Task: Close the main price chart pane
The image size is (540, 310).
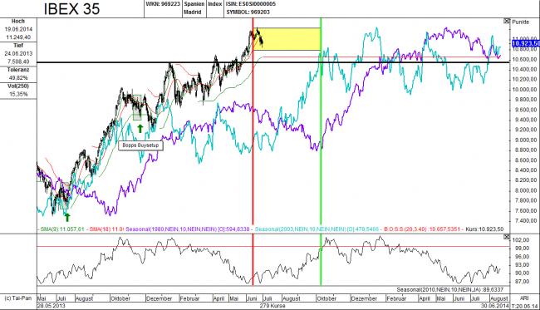Action: point(506,21)
